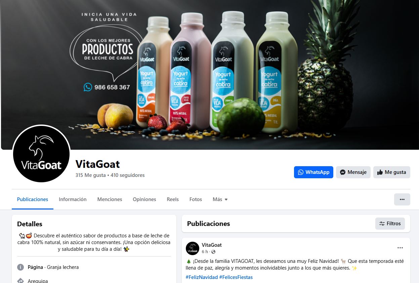Open the Menciones tab
Viewport: 419px width, 283px height.
point(110,199)
